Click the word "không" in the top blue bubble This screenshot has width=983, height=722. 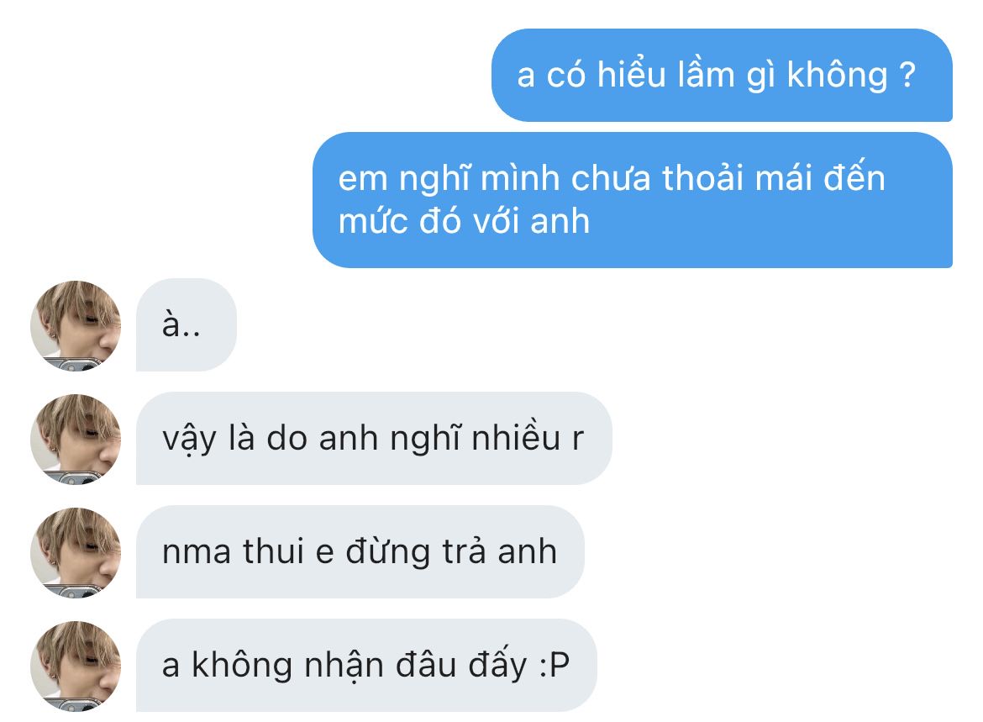(x=837, y=76)
